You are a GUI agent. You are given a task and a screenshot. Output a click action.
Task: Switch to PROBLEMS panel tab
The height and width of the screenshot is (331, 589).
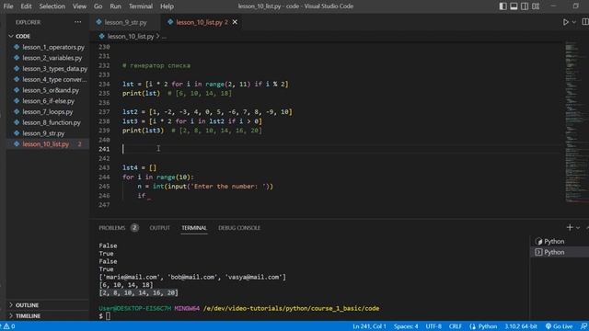coord(112,228)
